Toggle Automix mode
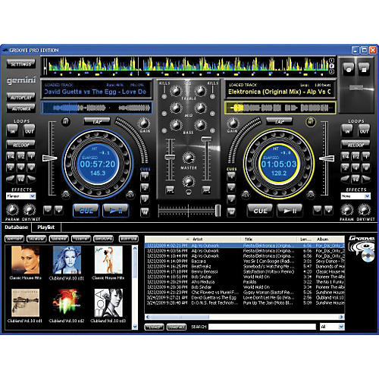The width and height of the screenshot is (379, 379). 21,108
